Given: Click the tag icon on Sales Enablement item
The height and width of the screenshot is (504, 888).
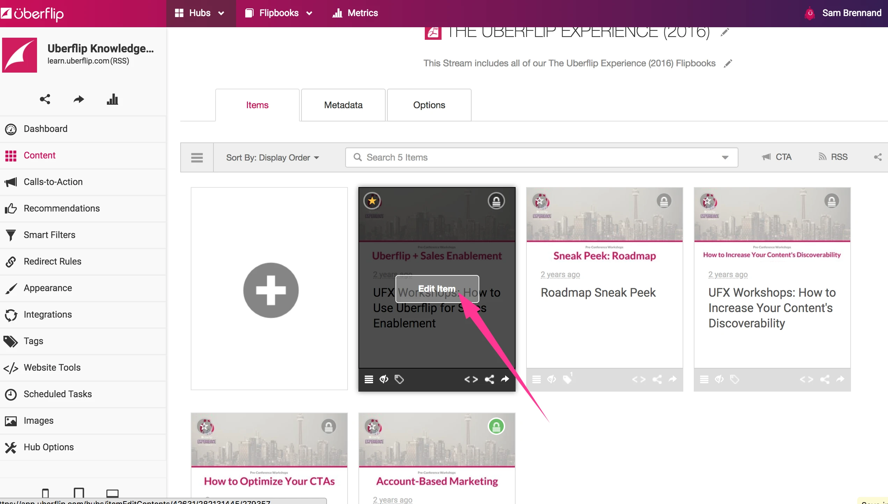Looking at the screenshot, I should (x=399, y=379).
